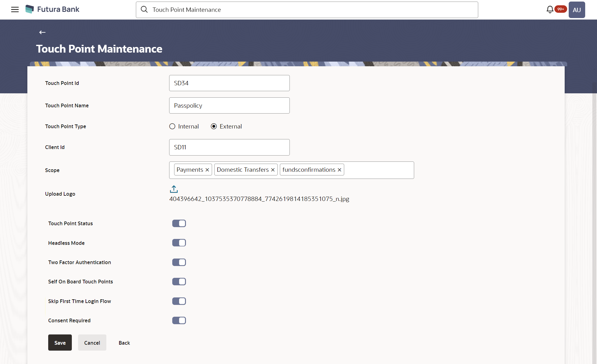Open the AU user profile avatar
The width and height of the screenshot is (597, 364).
click(576, 10)
